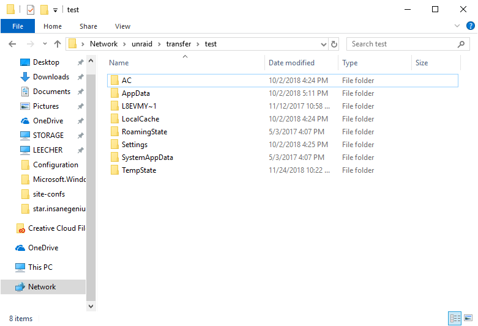Open the recent locations dropdown arrow
Screen dimensions: 478x326
tap(45, 44)
